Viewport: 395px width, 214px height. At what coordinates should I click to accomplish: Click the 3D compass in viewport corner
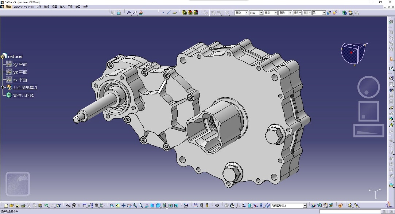click(353, 53)
